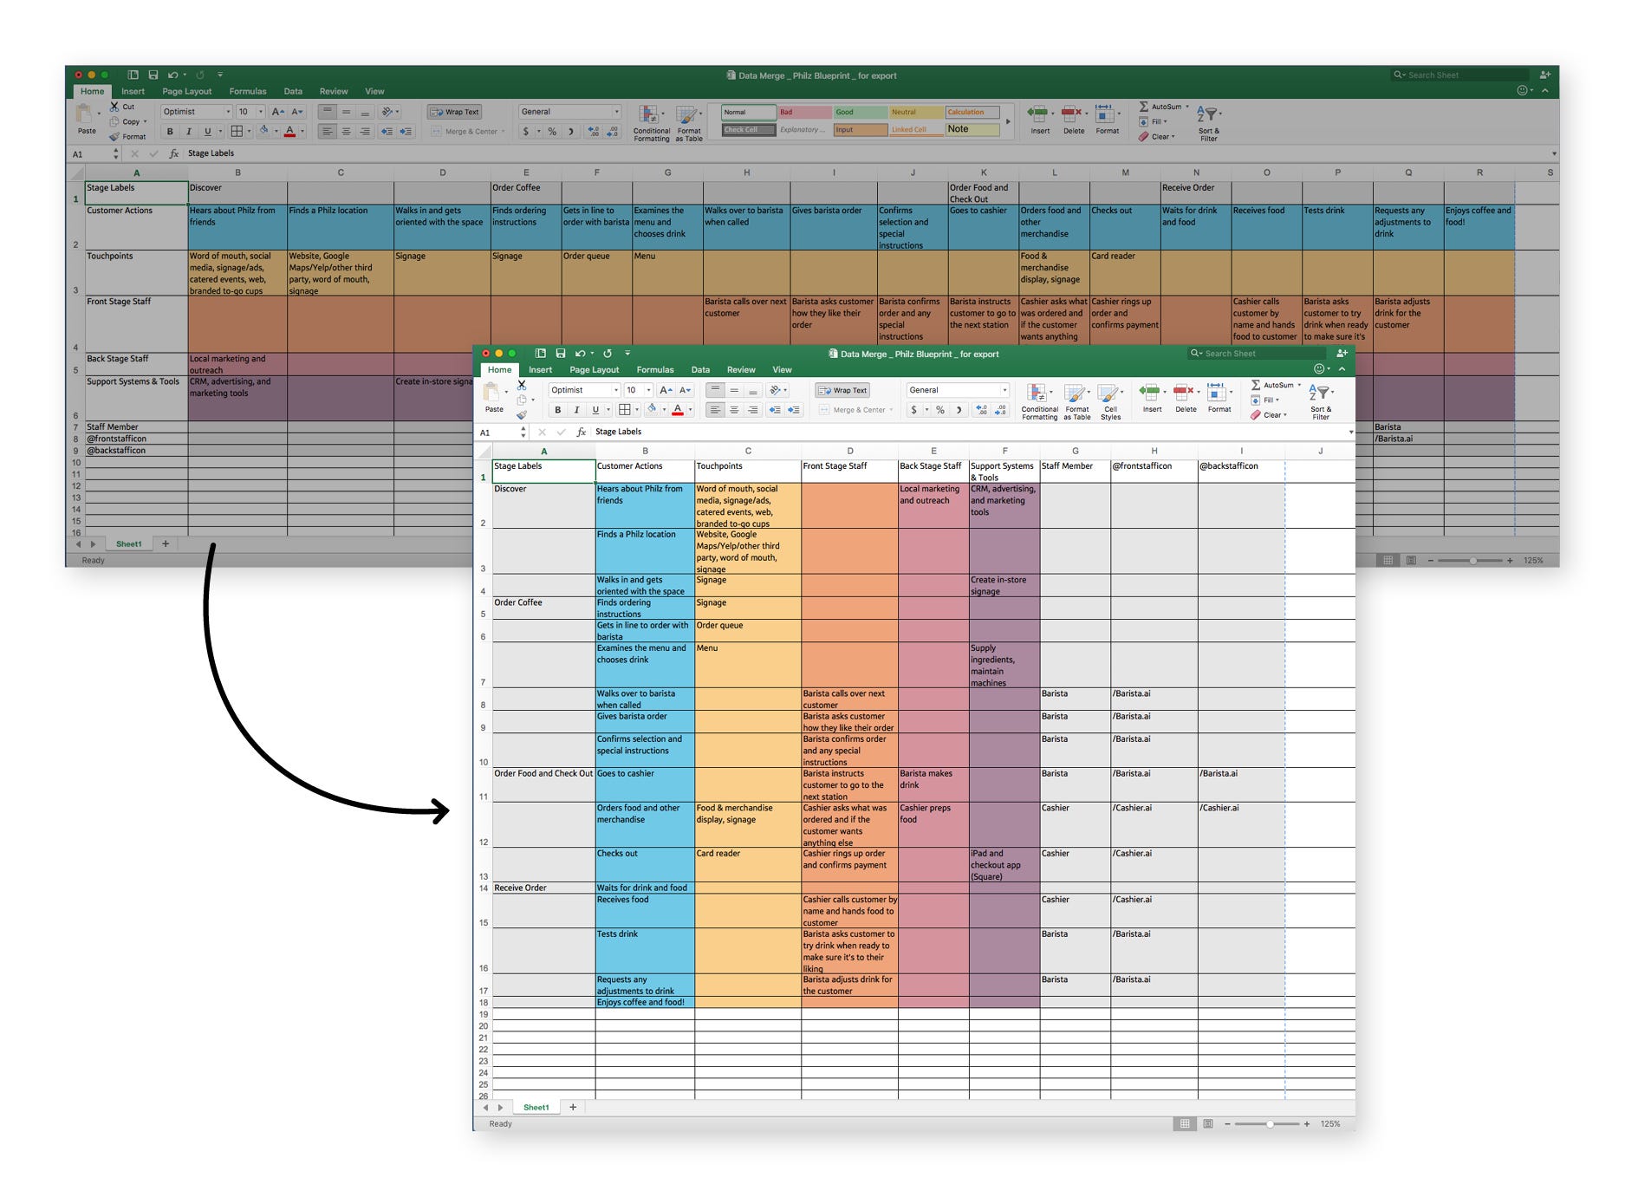Apply the Bad cell style in the back window
This screenshot has height=1197, width=1625.
coord(804,112)
